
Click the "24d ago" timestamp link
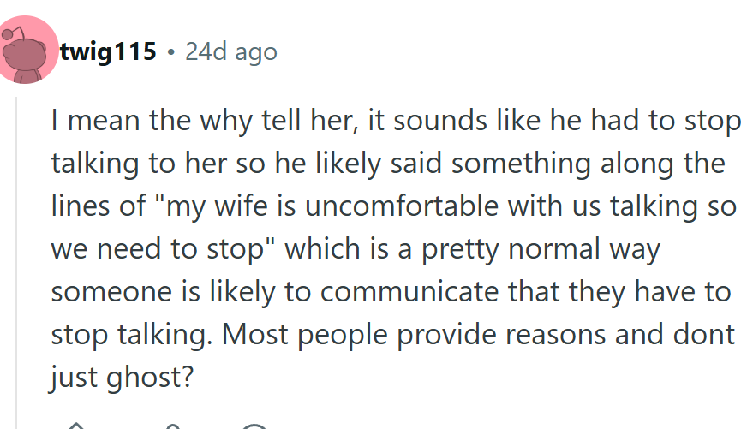(231, 52)
